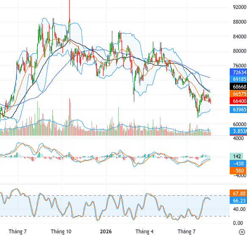Click the first Tháng 7 label on time axis
This screenshot has height=235, width=247.
pos(18,232)
